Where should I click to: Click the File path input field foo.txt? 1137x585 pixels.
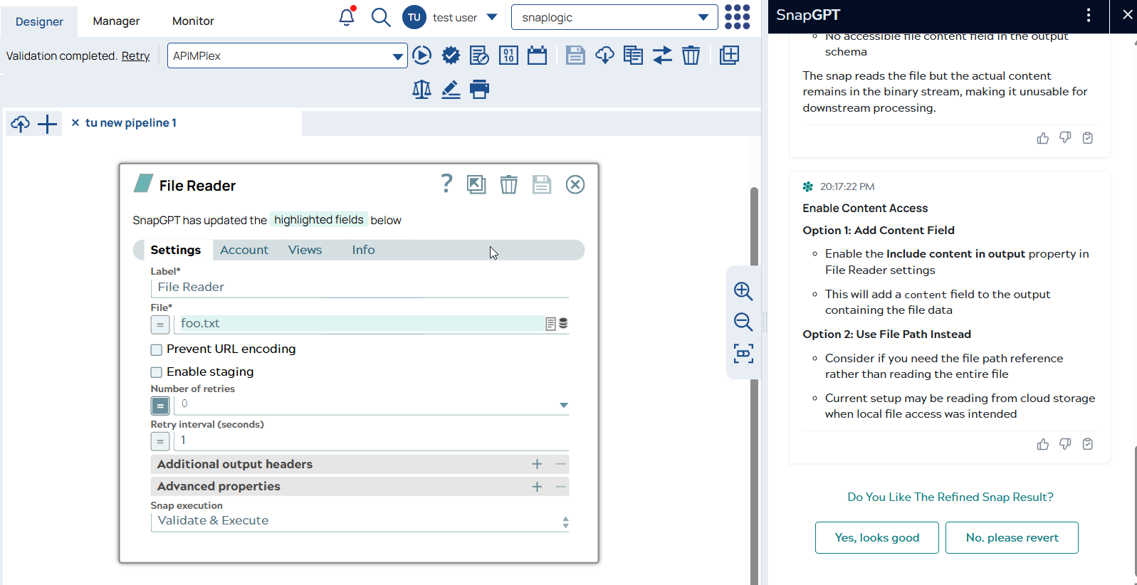coord(360,324)
